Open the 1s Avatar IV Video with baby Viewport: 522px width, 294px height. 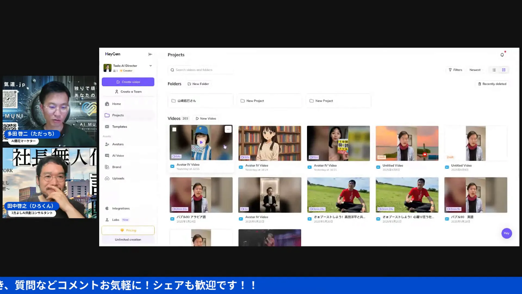(270, 195)
